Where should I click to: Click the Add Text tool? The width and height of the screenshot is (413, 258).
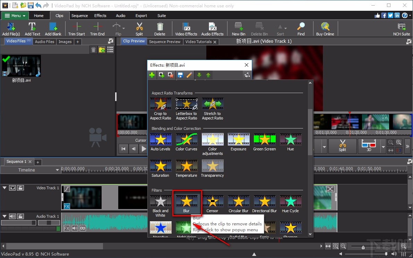pyautogui.click(x=32, y=29)
